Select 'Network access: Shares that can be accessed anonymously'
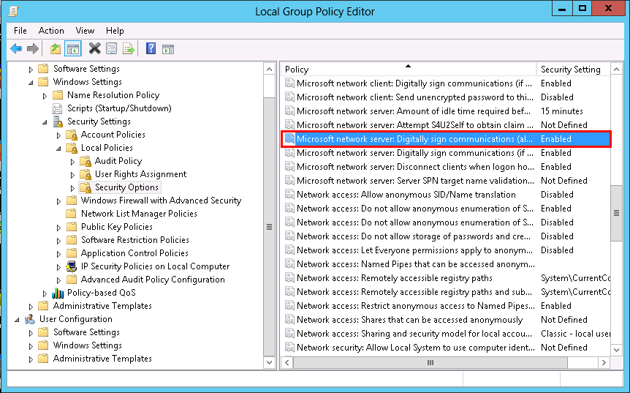630x393 pixels. [409, 320]
